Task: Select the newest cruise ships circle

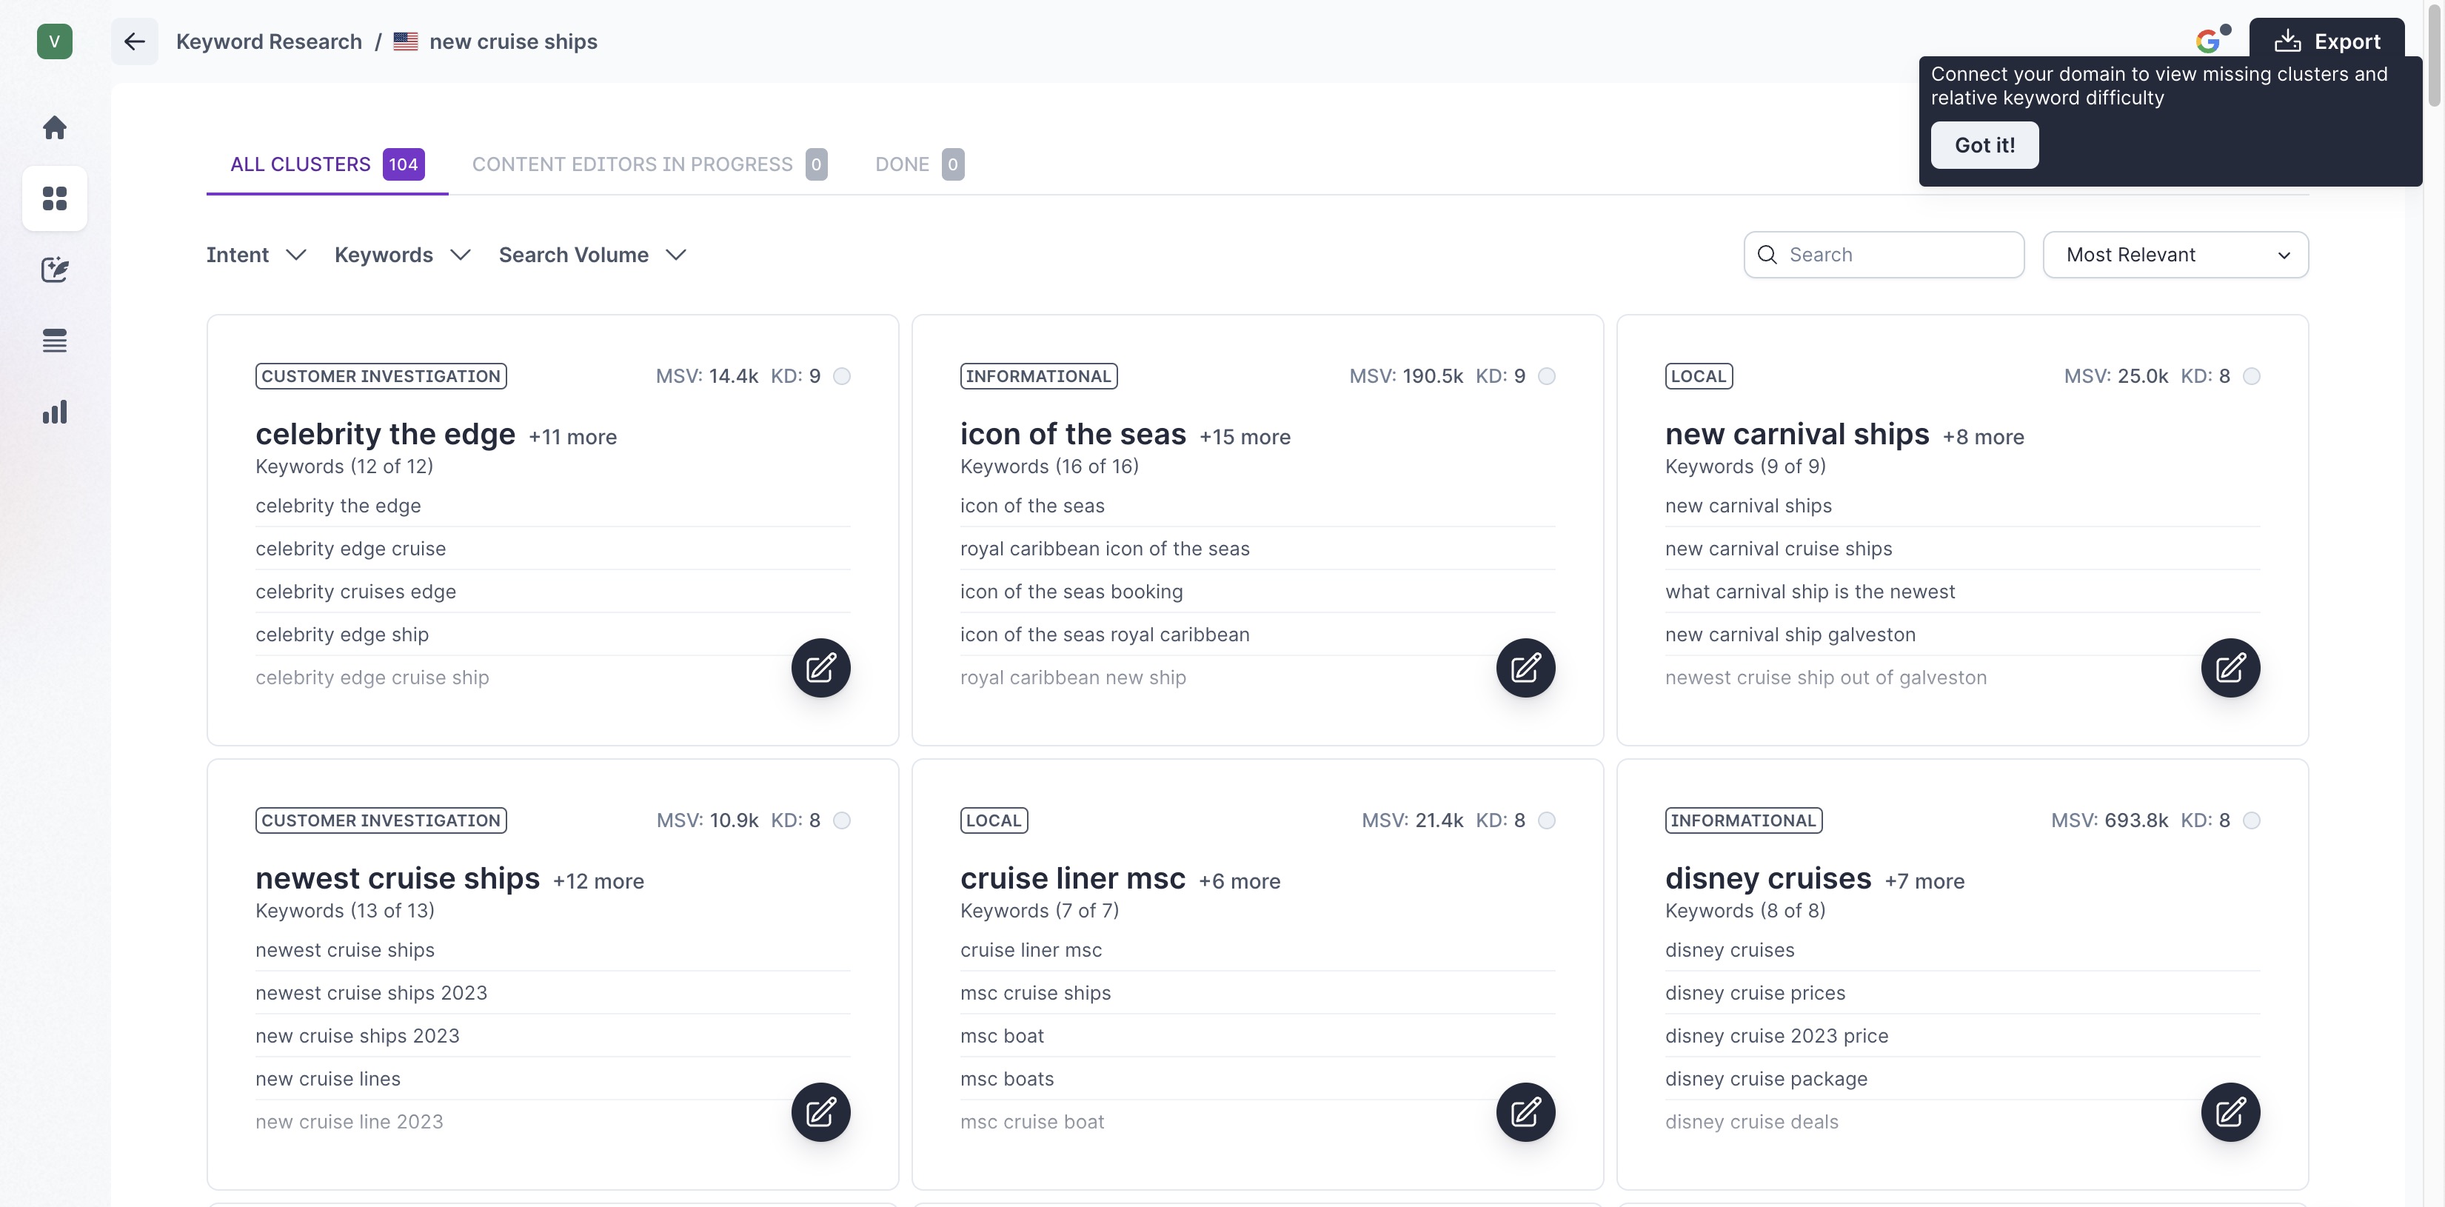Action: pos(842,820)
